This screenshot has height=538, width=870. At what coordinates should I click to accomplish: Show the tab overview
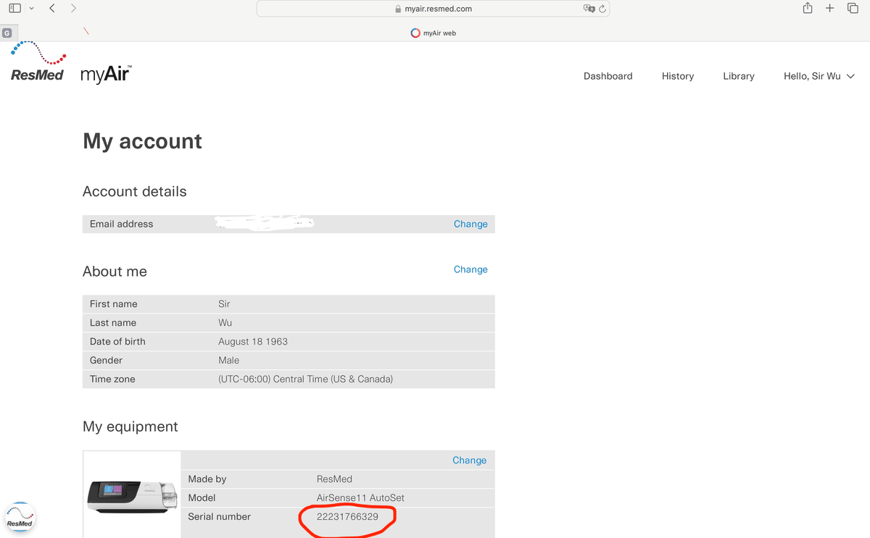pos(853,9)
